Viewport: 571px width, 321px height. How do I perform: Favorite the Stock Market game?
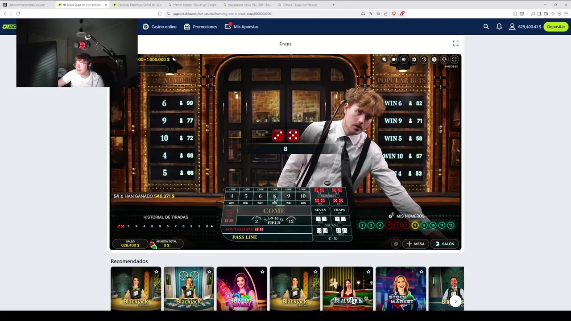[x=421, y=272]
